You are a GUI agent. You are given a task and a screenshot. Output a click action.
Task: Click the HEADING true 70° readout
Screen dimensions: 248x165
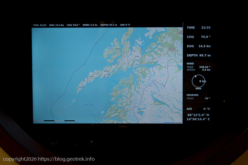(x=198, y=98)
